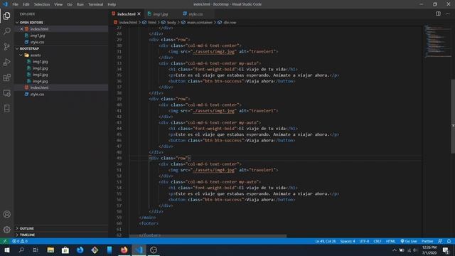This screenshot has width=455, height=256.
Task: Click Ln 49, Col 26 position indicator
Action: [x=326, y=241]
